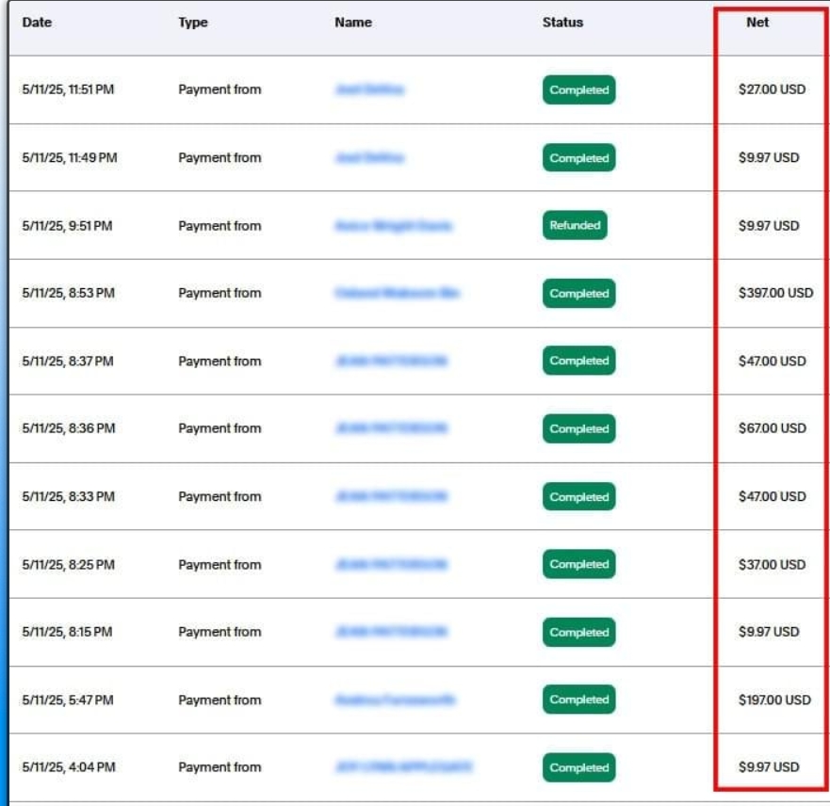Select the $397.00 USD net amount
Viewport: 830px width, 806px height.
(775, 294)
